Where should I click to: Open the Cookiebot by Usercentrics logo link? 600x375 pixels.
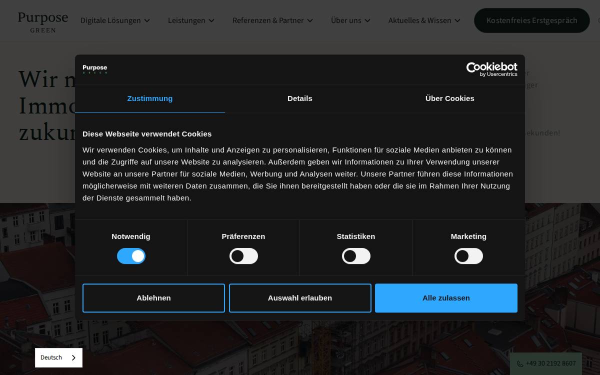click(491, 69)
